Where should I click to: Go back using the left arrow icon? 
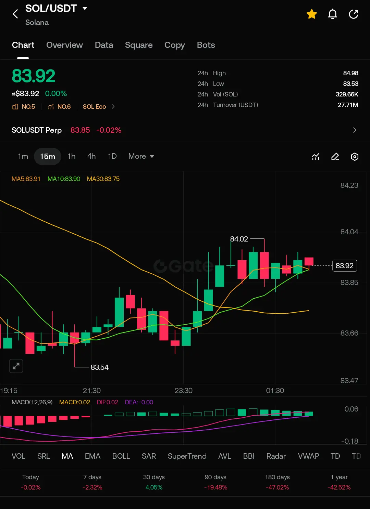(15, 14)
